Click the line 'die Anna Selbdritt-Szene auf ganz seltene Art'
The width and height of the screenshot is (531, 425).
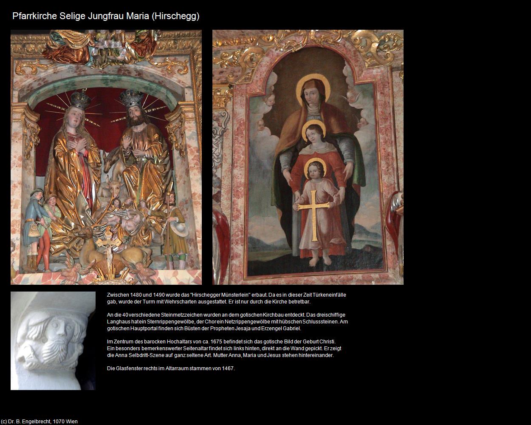(x=220, y=355)
